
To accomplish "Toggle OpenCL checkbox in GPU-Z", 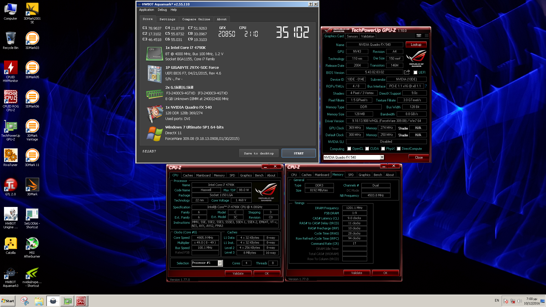I will coord(349,149).
